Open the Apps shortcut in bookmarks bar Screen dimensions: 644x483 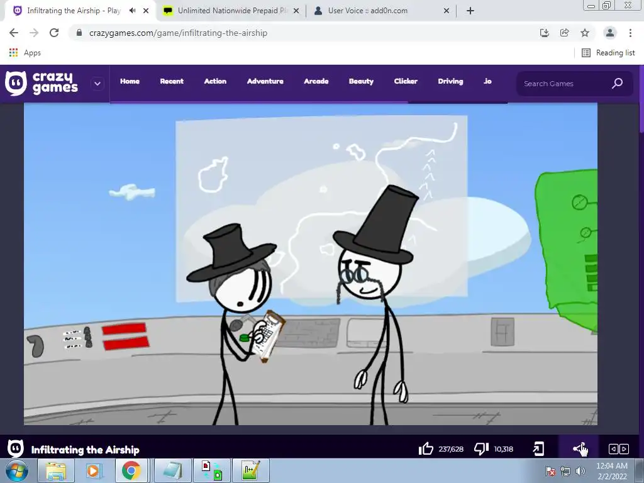tap(25, 53)
